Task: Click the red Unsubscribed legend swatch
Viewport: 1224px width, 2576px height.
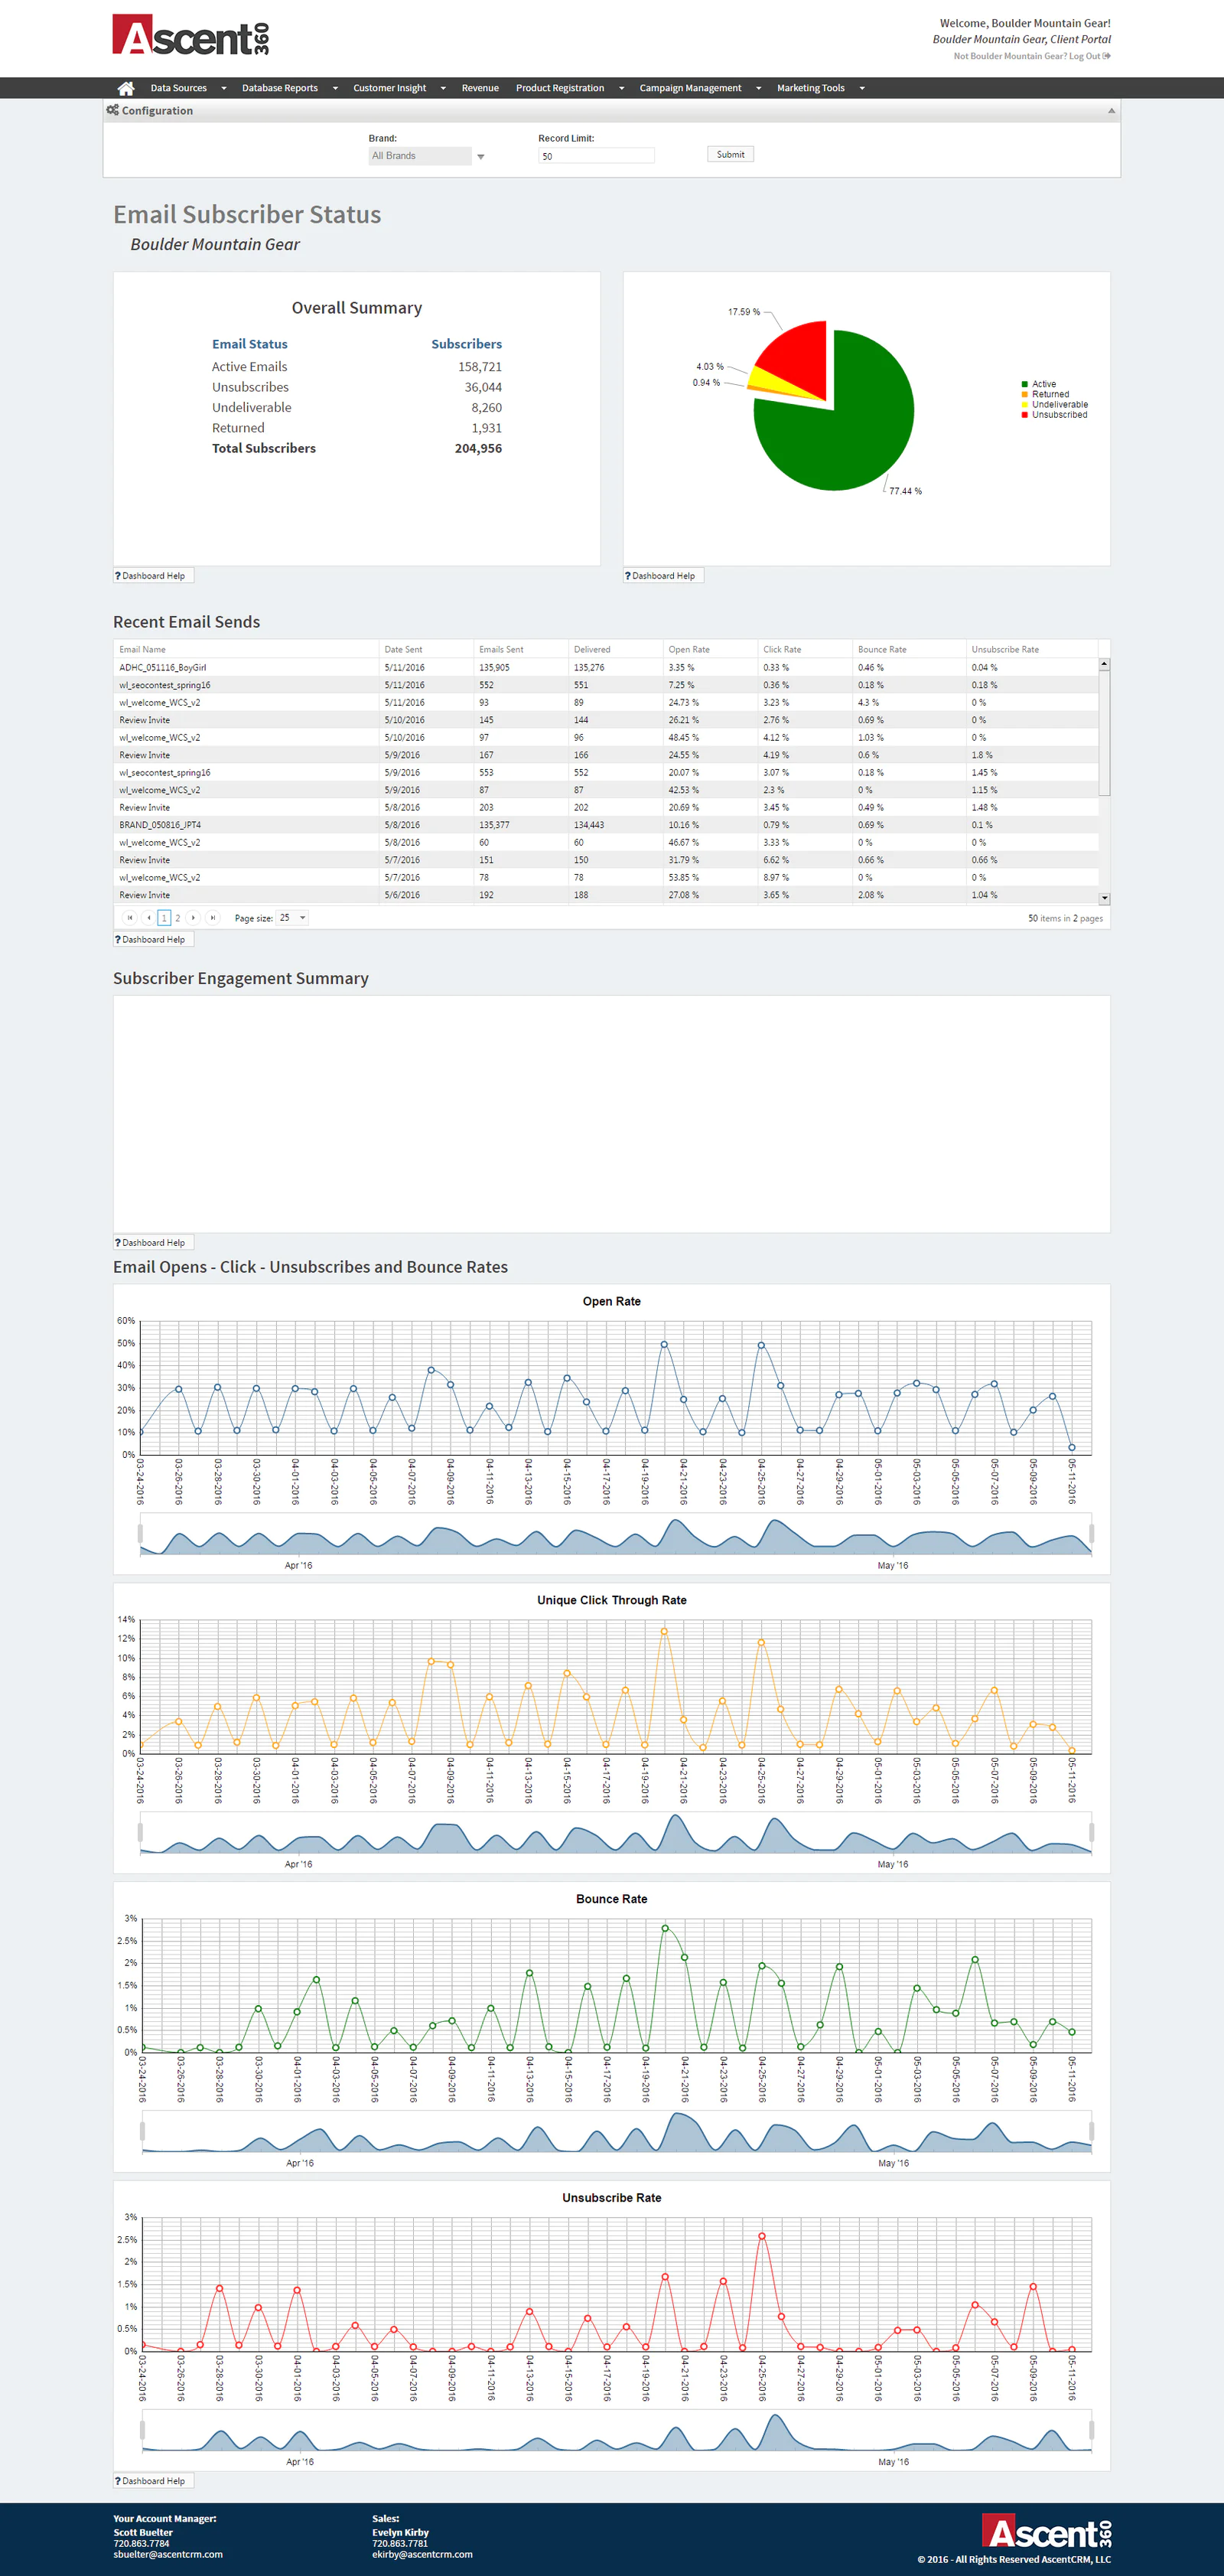Action: click(1024, 414)
